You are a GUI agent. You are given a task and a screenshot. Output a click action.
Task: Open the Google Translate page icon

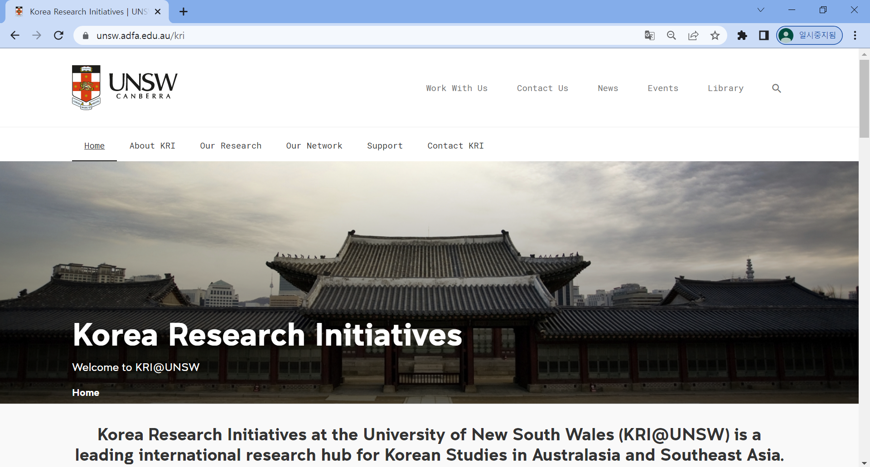650,35
